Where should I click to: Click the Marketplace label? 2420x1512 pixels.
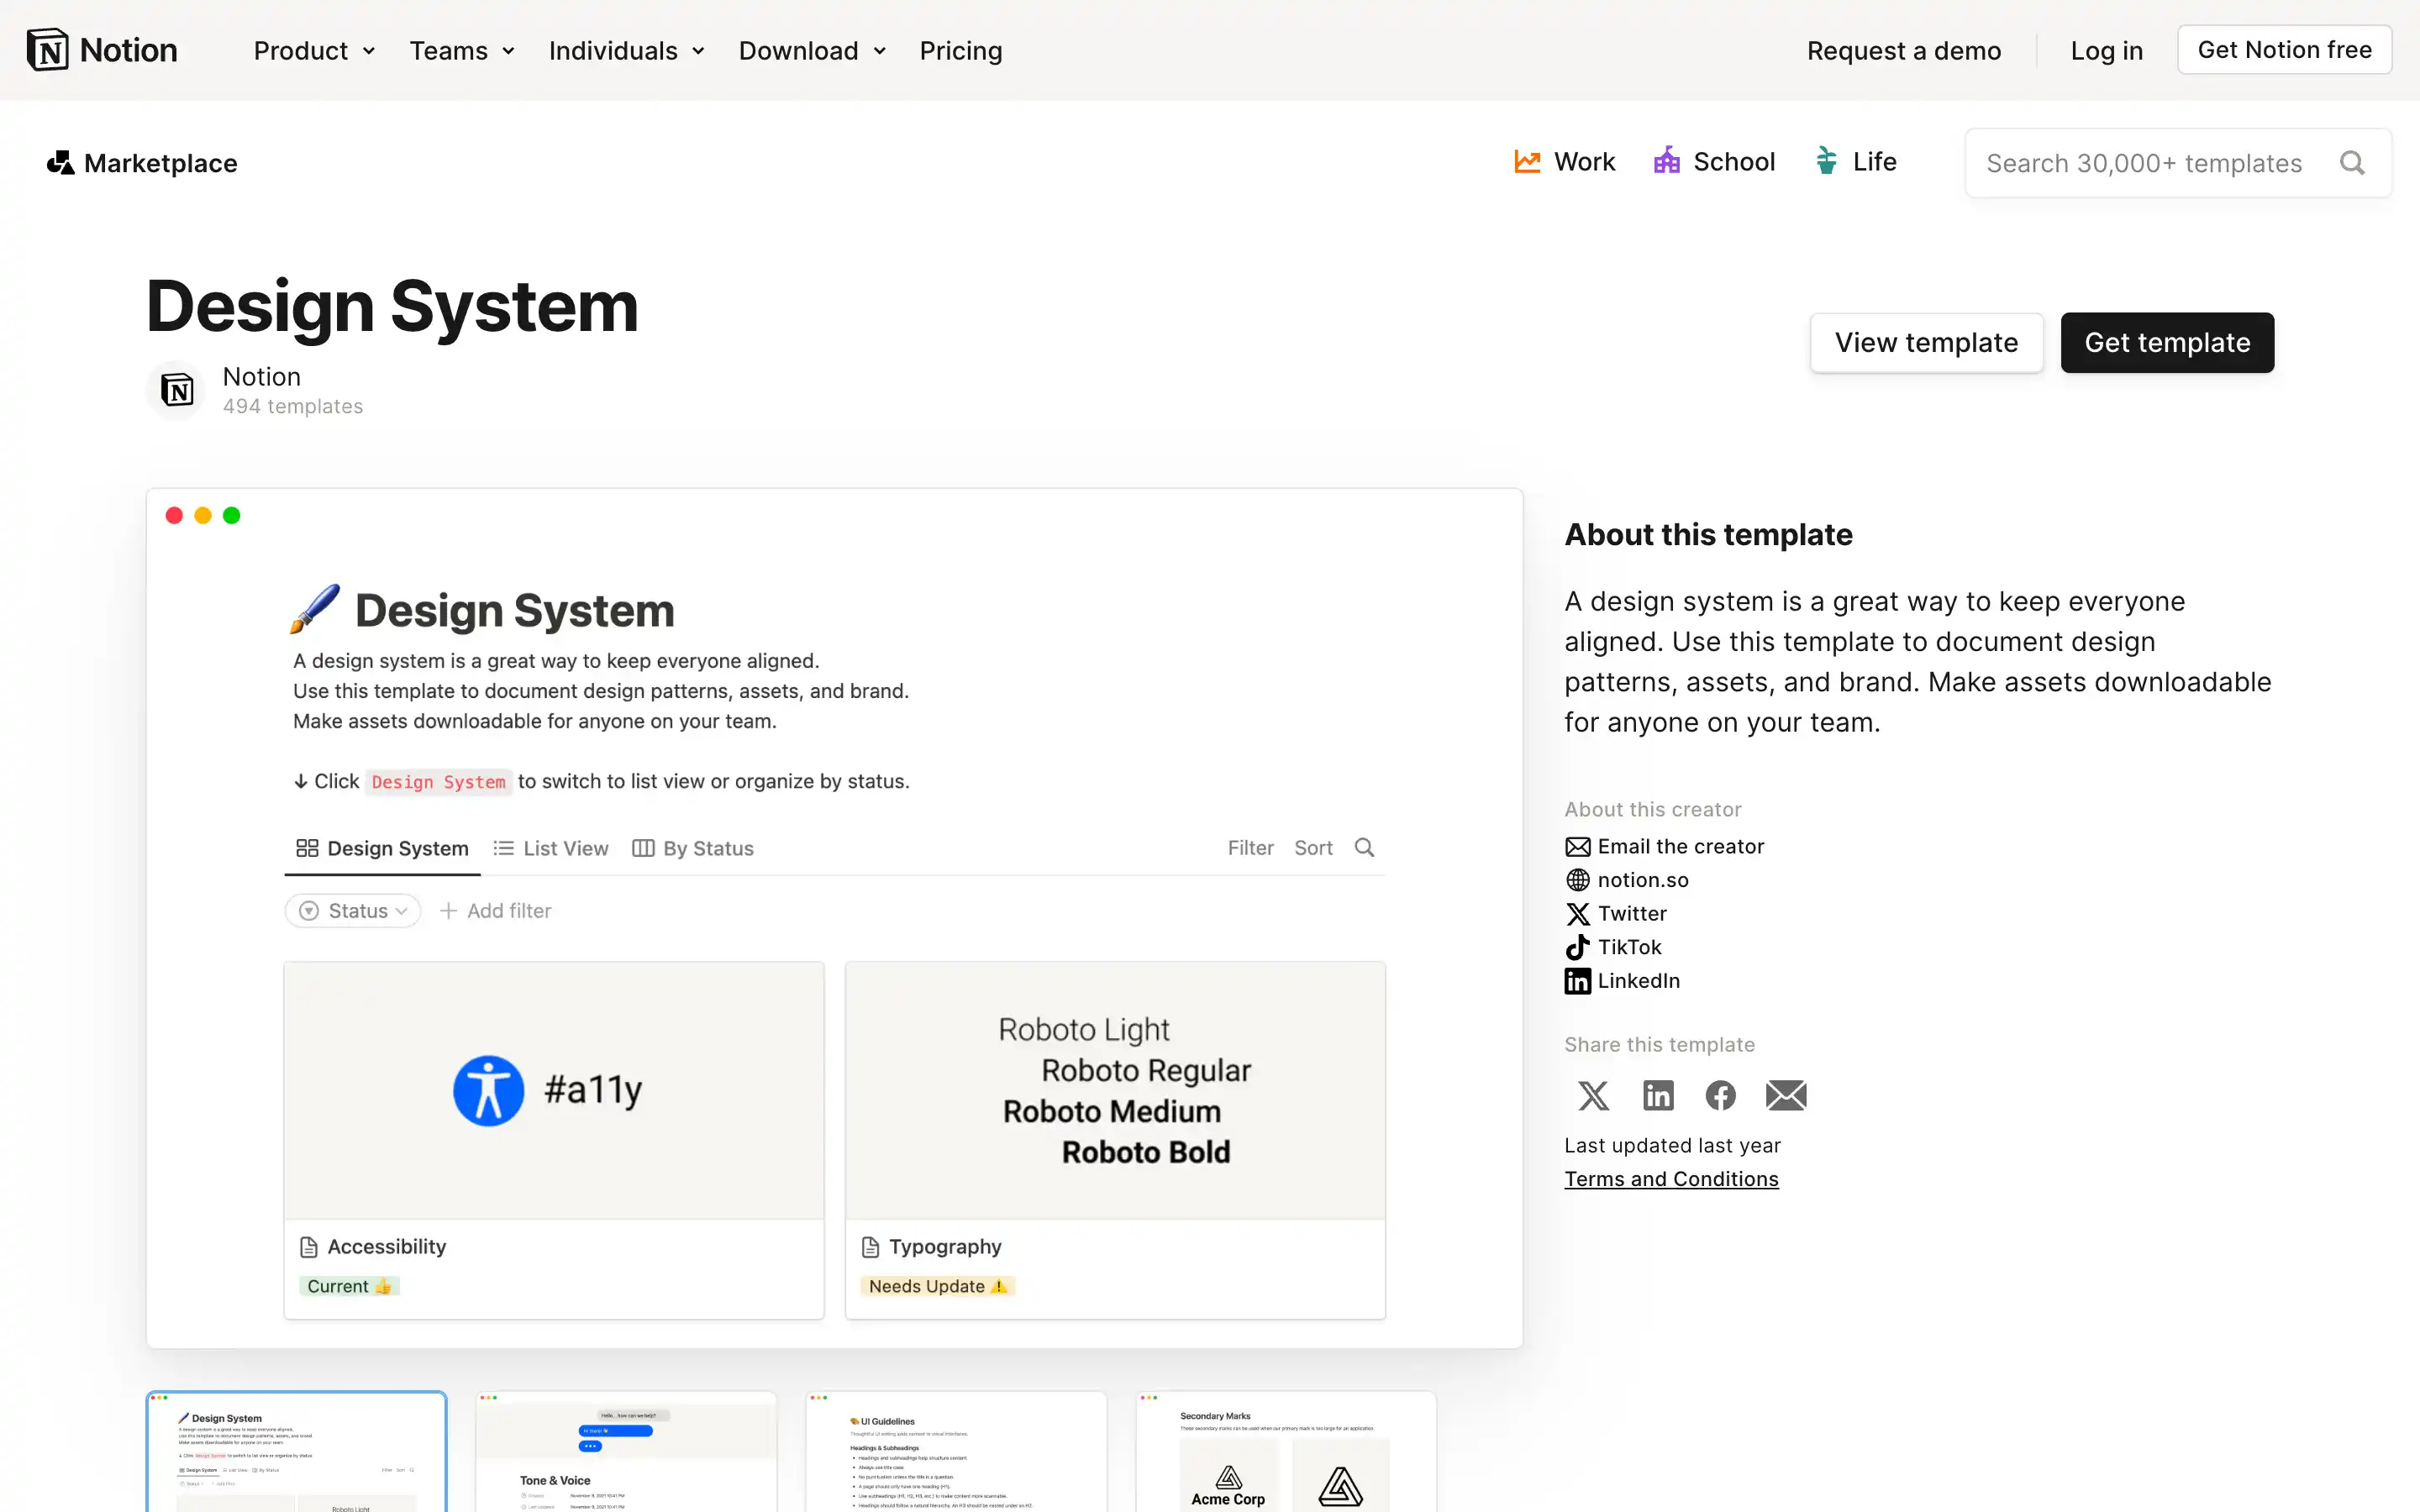[161, 163]
